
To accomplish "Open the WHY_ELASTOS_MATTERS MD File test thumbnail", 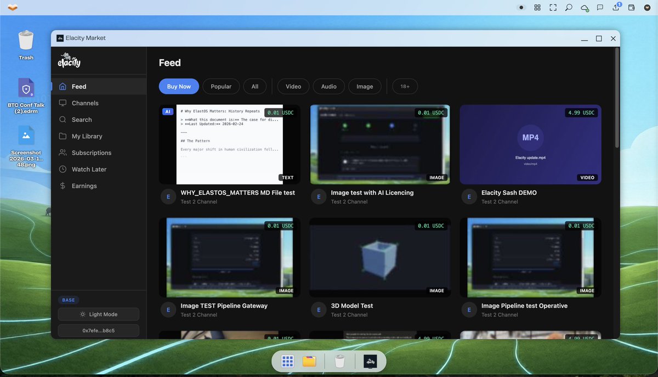I will click(x=230, y=144).
